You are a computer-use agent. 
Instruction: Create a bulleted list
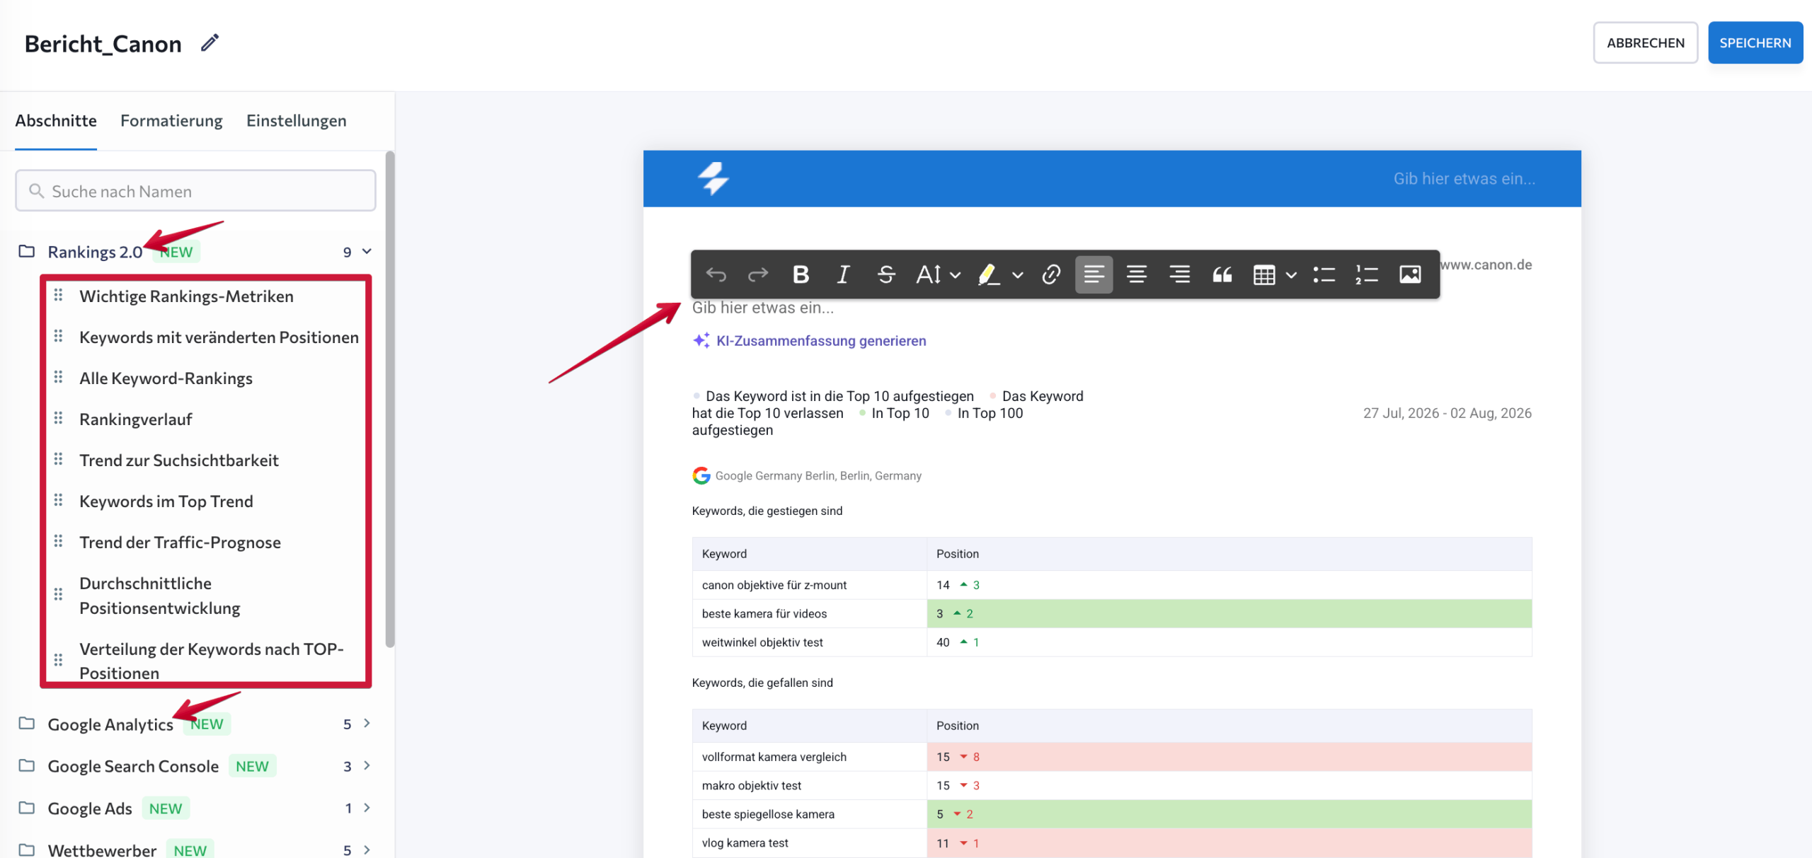click(x=1324, y=274)
